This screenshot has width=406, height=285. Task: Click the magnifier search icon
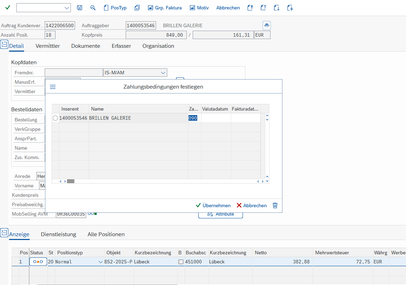(93, 8)
